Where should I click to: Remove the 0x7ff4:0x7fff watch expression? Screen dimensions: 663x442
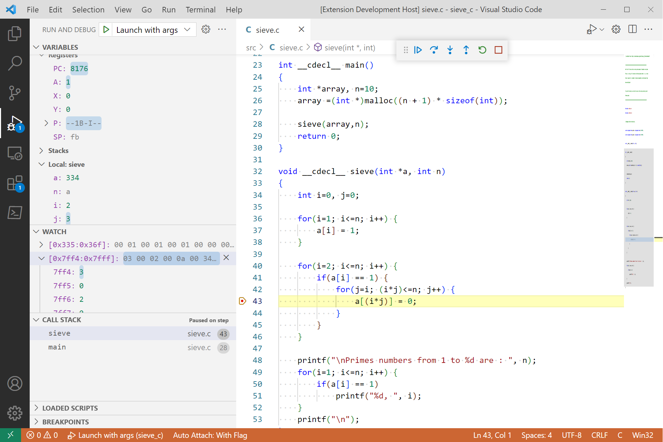point(226,258)
